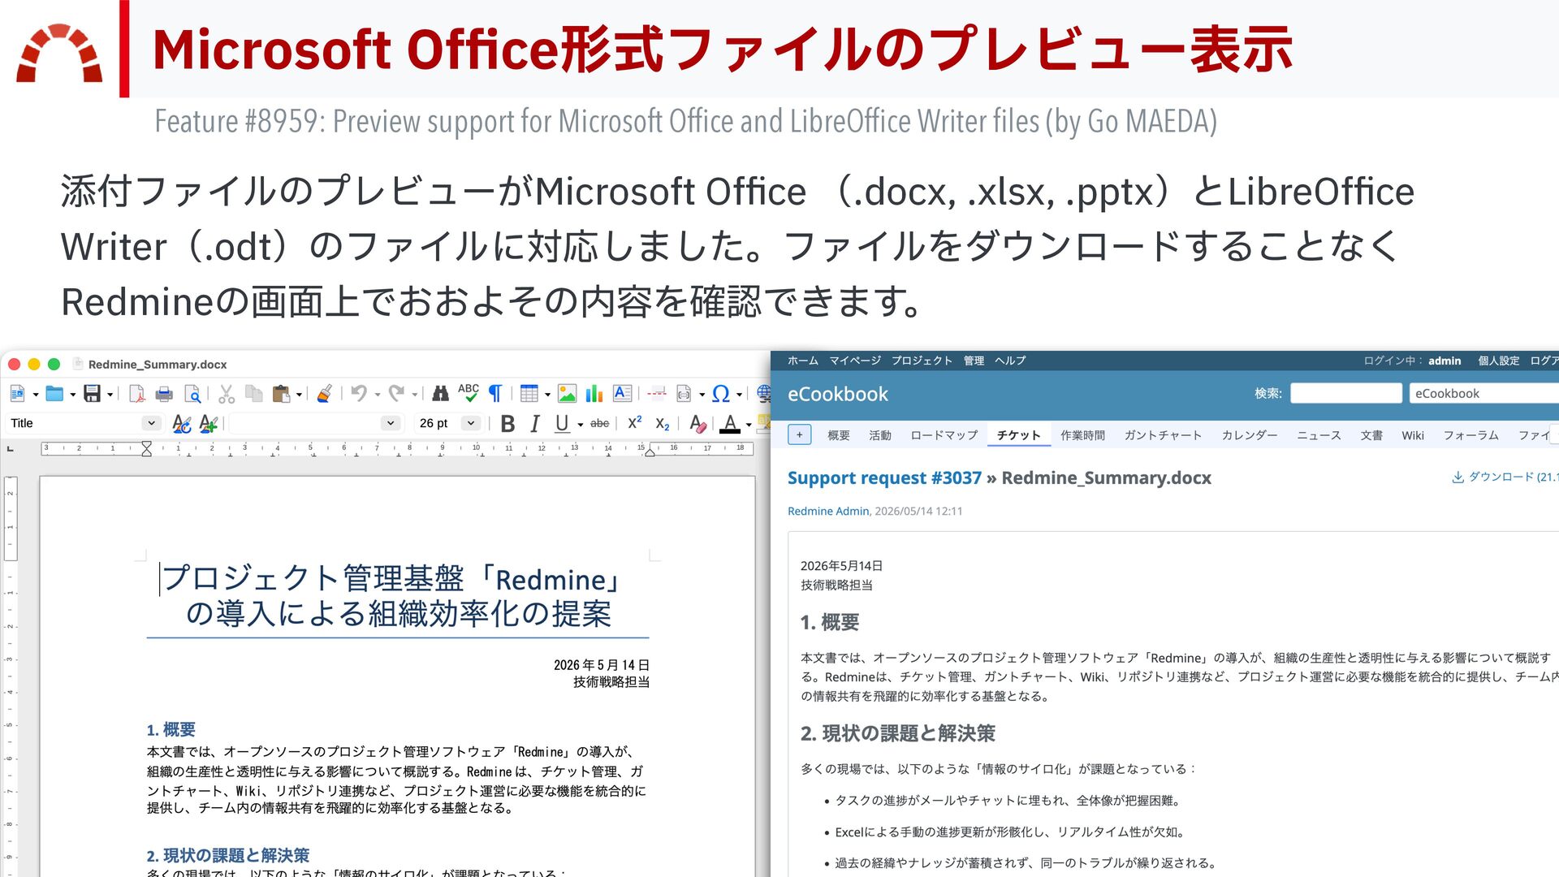Image resolution: width=1559 pixels, height=877 pixels.
Task: Click the Copy icon in Writer toolbar
Action: tap(254, 395)
